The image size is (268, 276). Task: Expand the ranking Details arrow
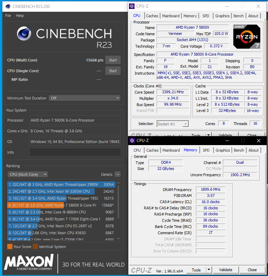click(x=118, y=174)
